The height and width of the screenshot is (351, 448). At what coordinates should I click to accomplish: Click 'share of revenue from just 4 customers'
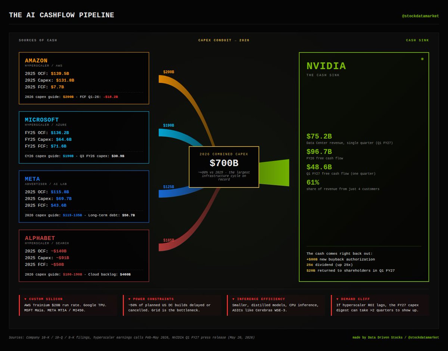(x=343, y=189)
